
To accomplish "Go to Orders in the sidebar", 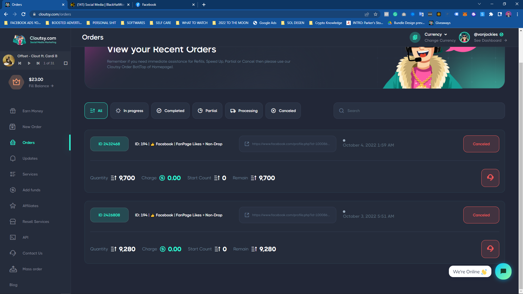I will coord(29,143).
